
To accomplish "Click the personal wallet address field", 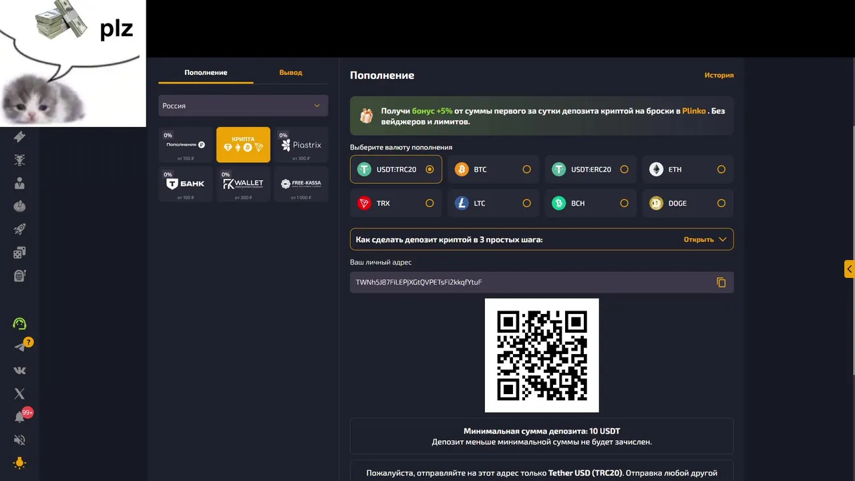I will pos(542,282).
